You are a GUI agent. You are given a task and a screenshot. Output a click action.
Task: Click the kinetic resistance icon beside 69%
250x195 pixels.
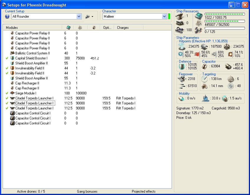[x=214, y=54]
